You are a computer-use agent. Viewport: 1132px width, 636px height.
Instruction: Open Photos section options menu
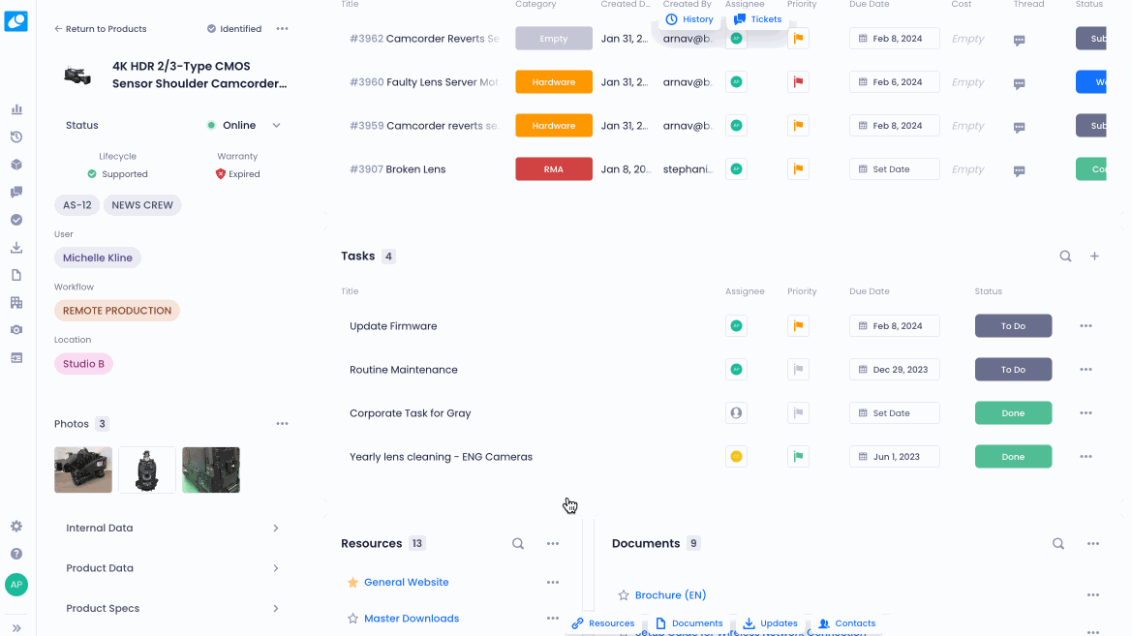(x=283, y=424)
